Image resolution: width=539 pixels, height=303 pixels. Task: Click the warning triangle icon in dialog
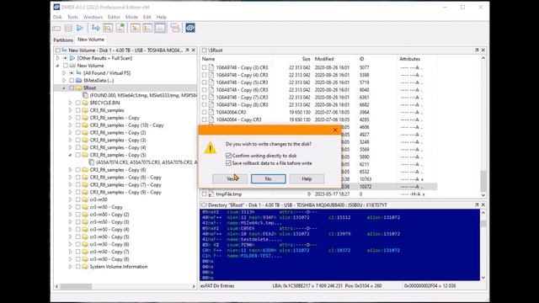tap(210, 148)
